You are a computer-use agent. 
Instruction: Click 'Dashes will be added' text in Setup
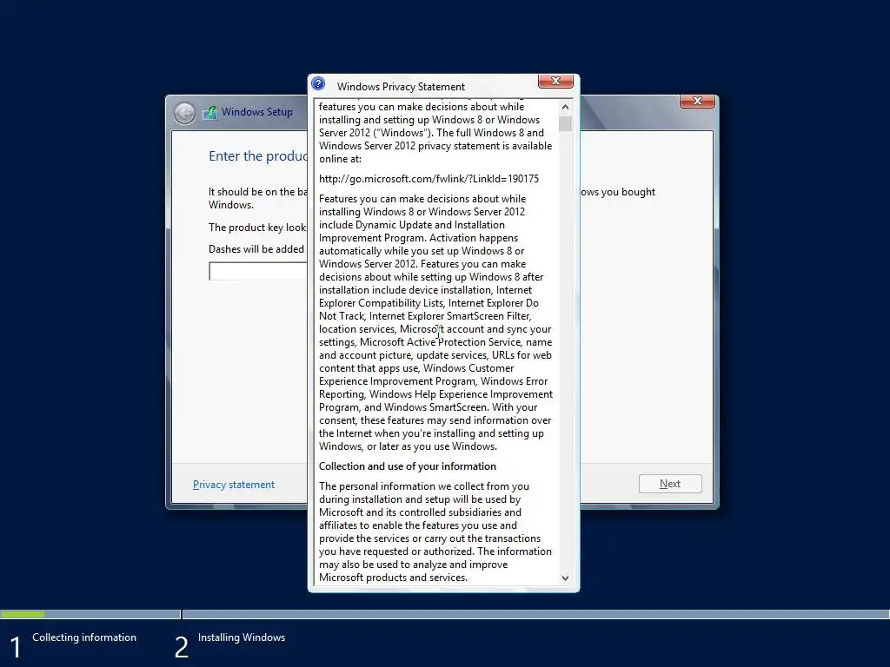(256, 249)
